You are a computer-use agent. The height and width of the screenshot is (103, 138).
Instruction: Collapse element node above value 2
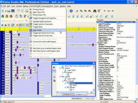click(66, 88)
